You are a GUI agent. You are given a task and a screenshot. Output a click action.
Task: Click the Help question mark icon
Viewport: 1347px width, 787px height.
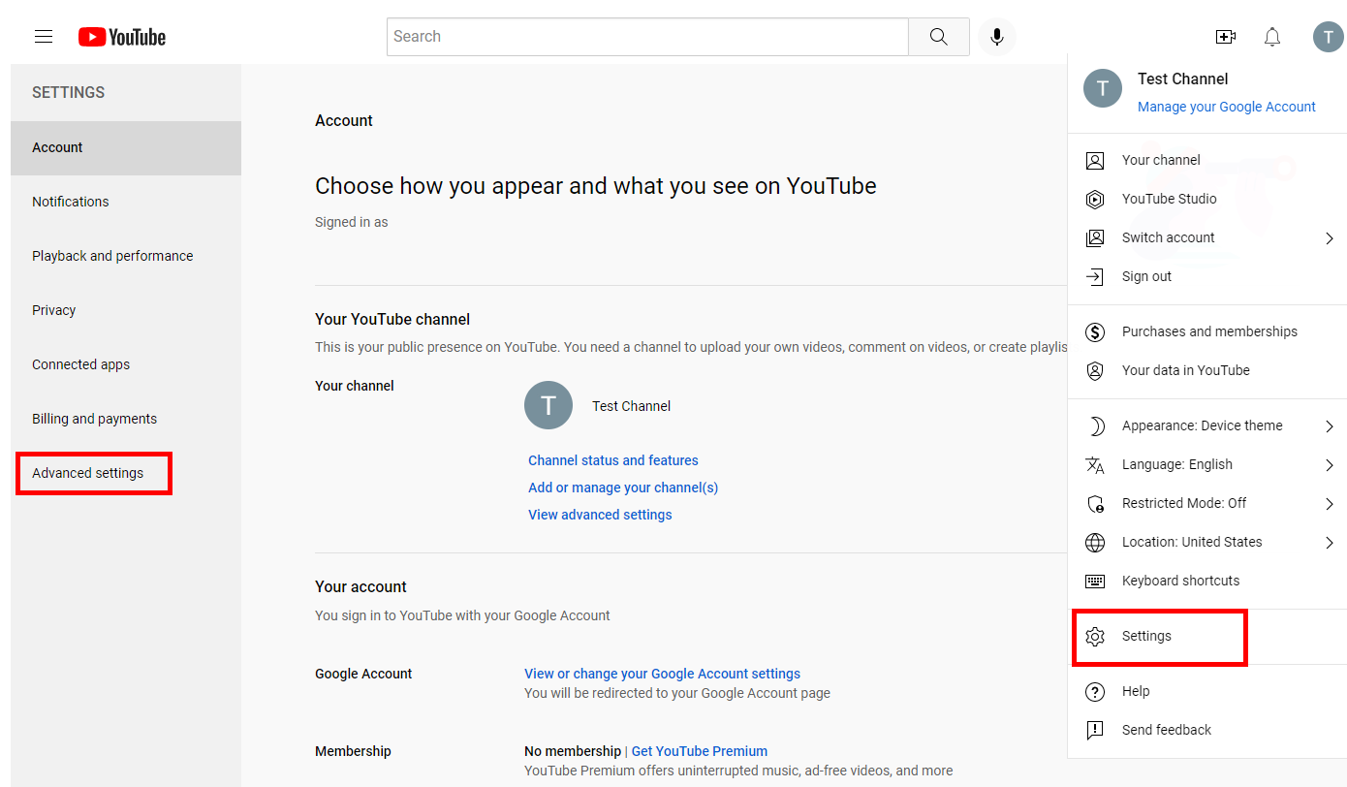click(x=1095, y=691)
